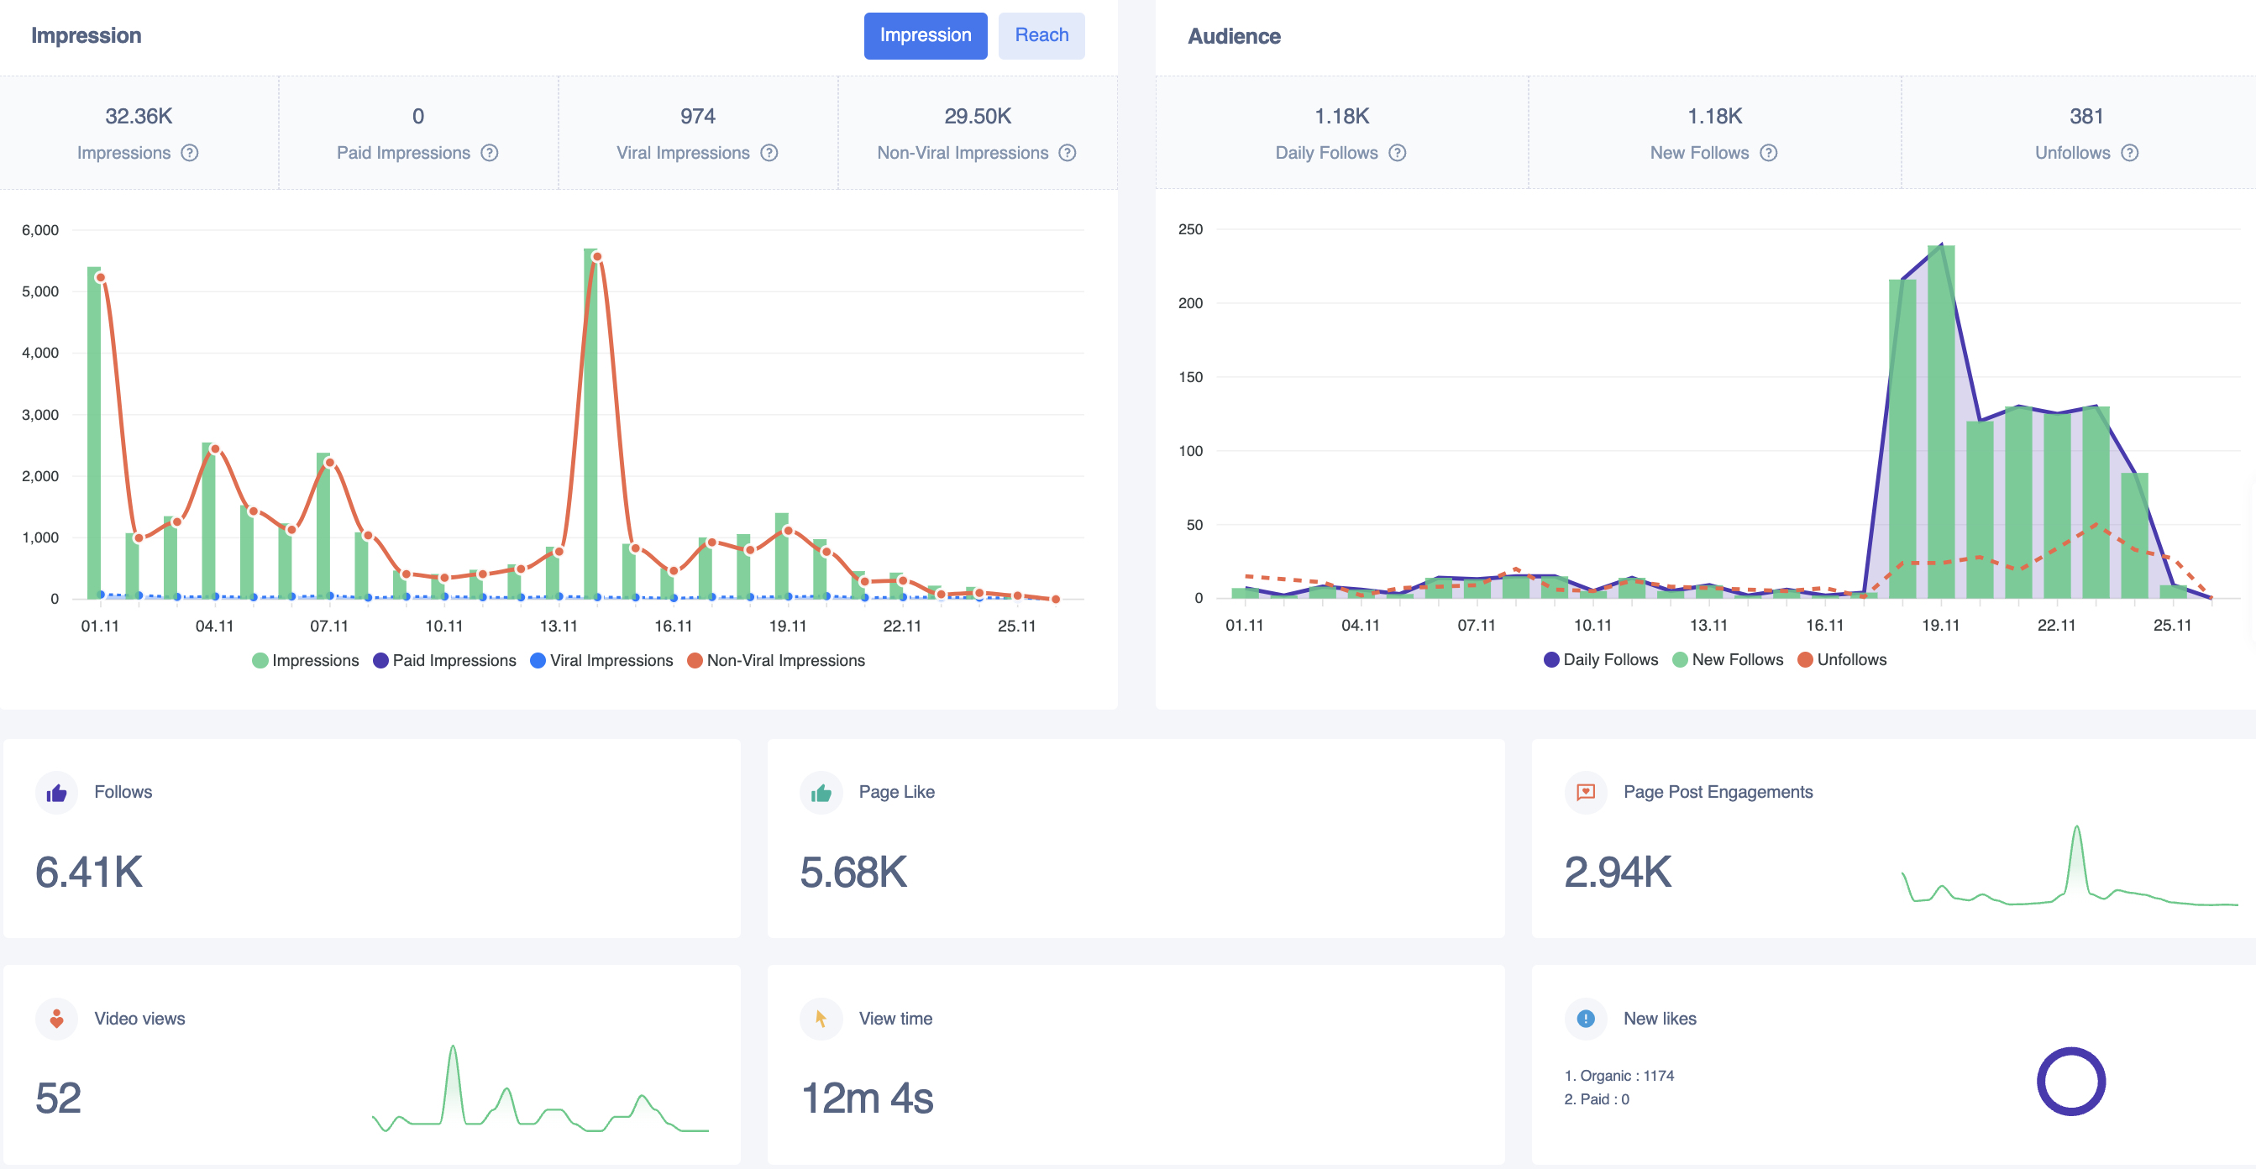Click the Page Post Engagements icon

[x=1585, y=793]
